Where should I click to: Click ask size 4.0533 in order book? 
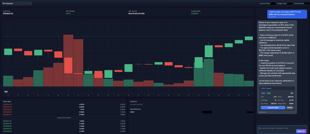point(82,104)
